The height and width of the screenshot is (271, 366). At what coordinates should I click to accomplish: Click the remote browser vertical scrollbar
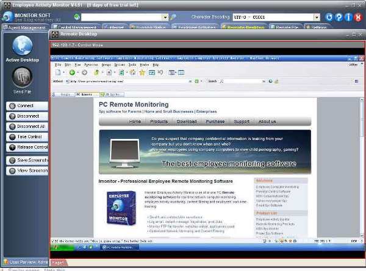click(362, 167)
